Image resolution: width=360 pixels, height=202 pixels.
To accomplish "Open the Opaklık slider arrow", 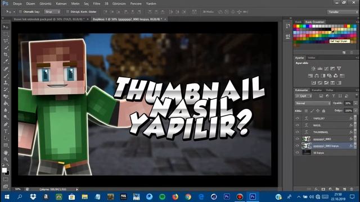I will (355, 103).
